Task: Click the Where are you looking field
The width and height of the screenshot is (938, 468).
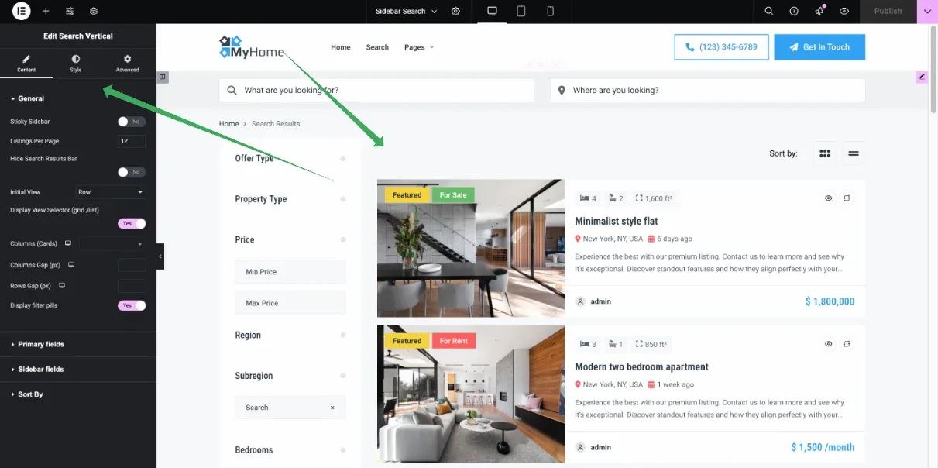Action: [708, 90]
